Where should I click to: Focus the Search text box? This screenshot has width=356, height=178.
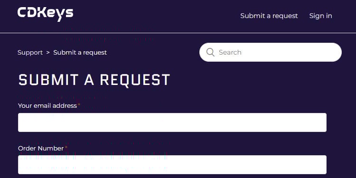[x=271, y=52]
